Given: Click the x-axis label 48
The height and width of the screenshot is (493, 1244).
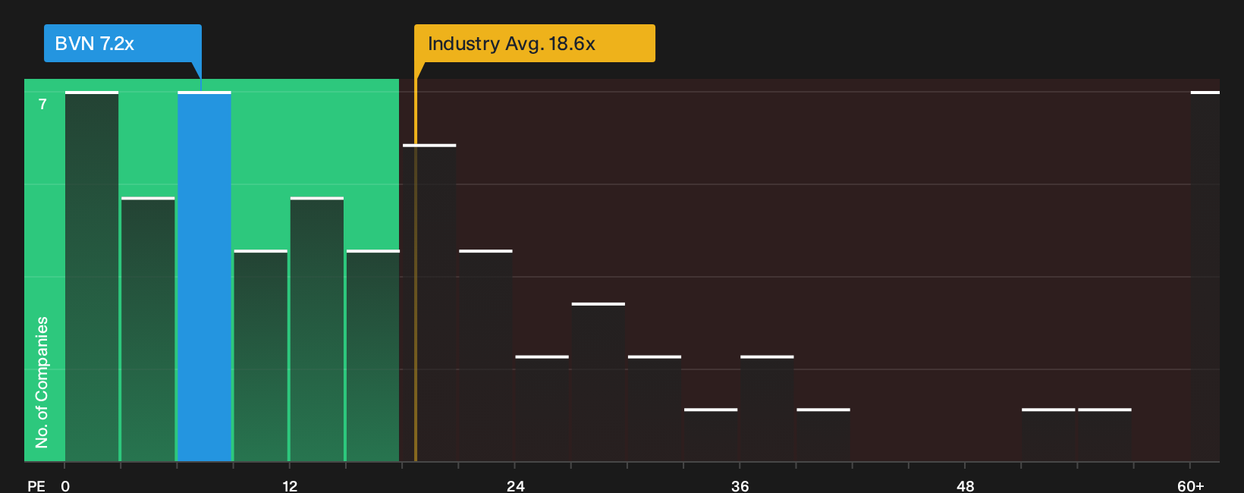Looking at the screenshot, I should (x=965, y=485).
